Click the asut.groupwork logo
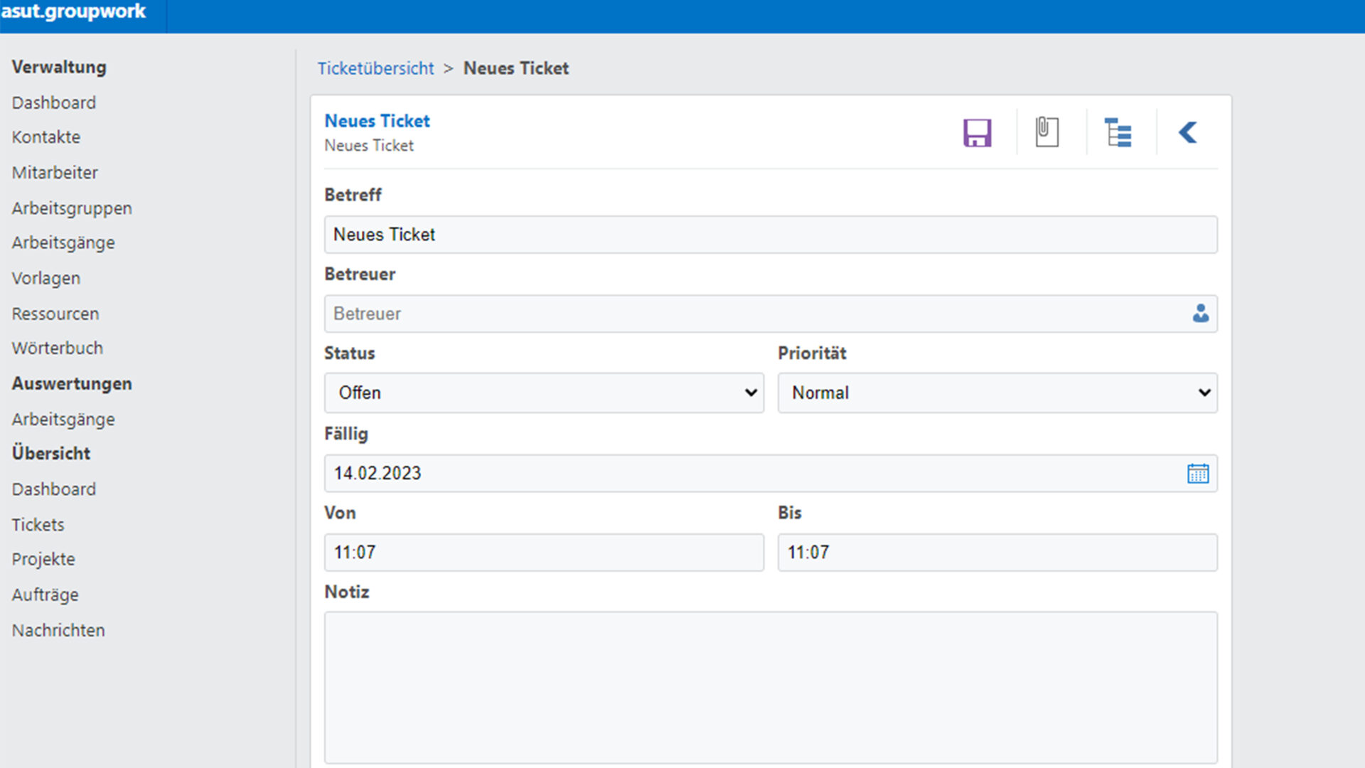This screenshot has height=768, width=1365. 74,12
